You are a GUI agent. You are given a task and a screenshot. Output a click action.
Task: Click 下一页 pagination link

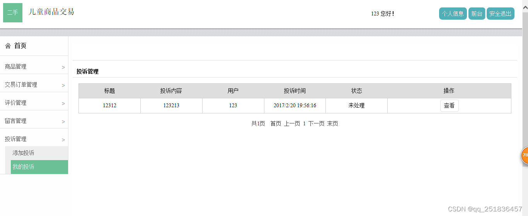pos(316,123)
